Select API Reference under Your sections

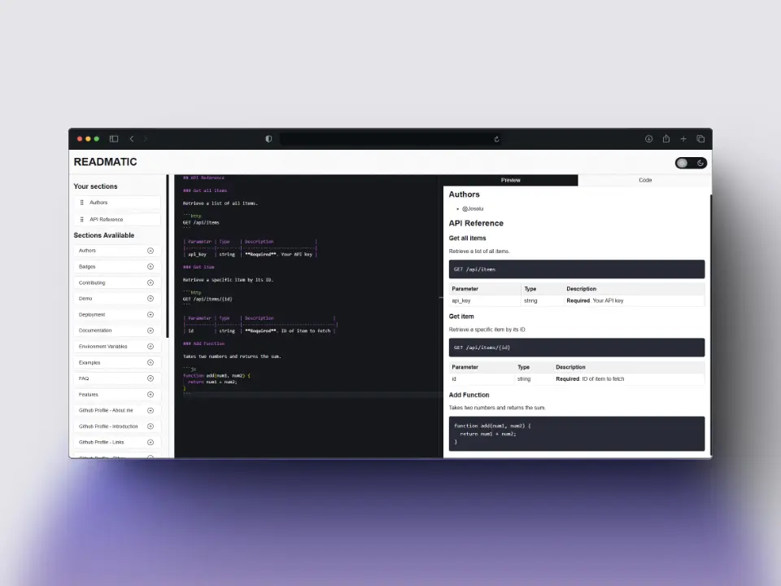(x=117, y=219)
